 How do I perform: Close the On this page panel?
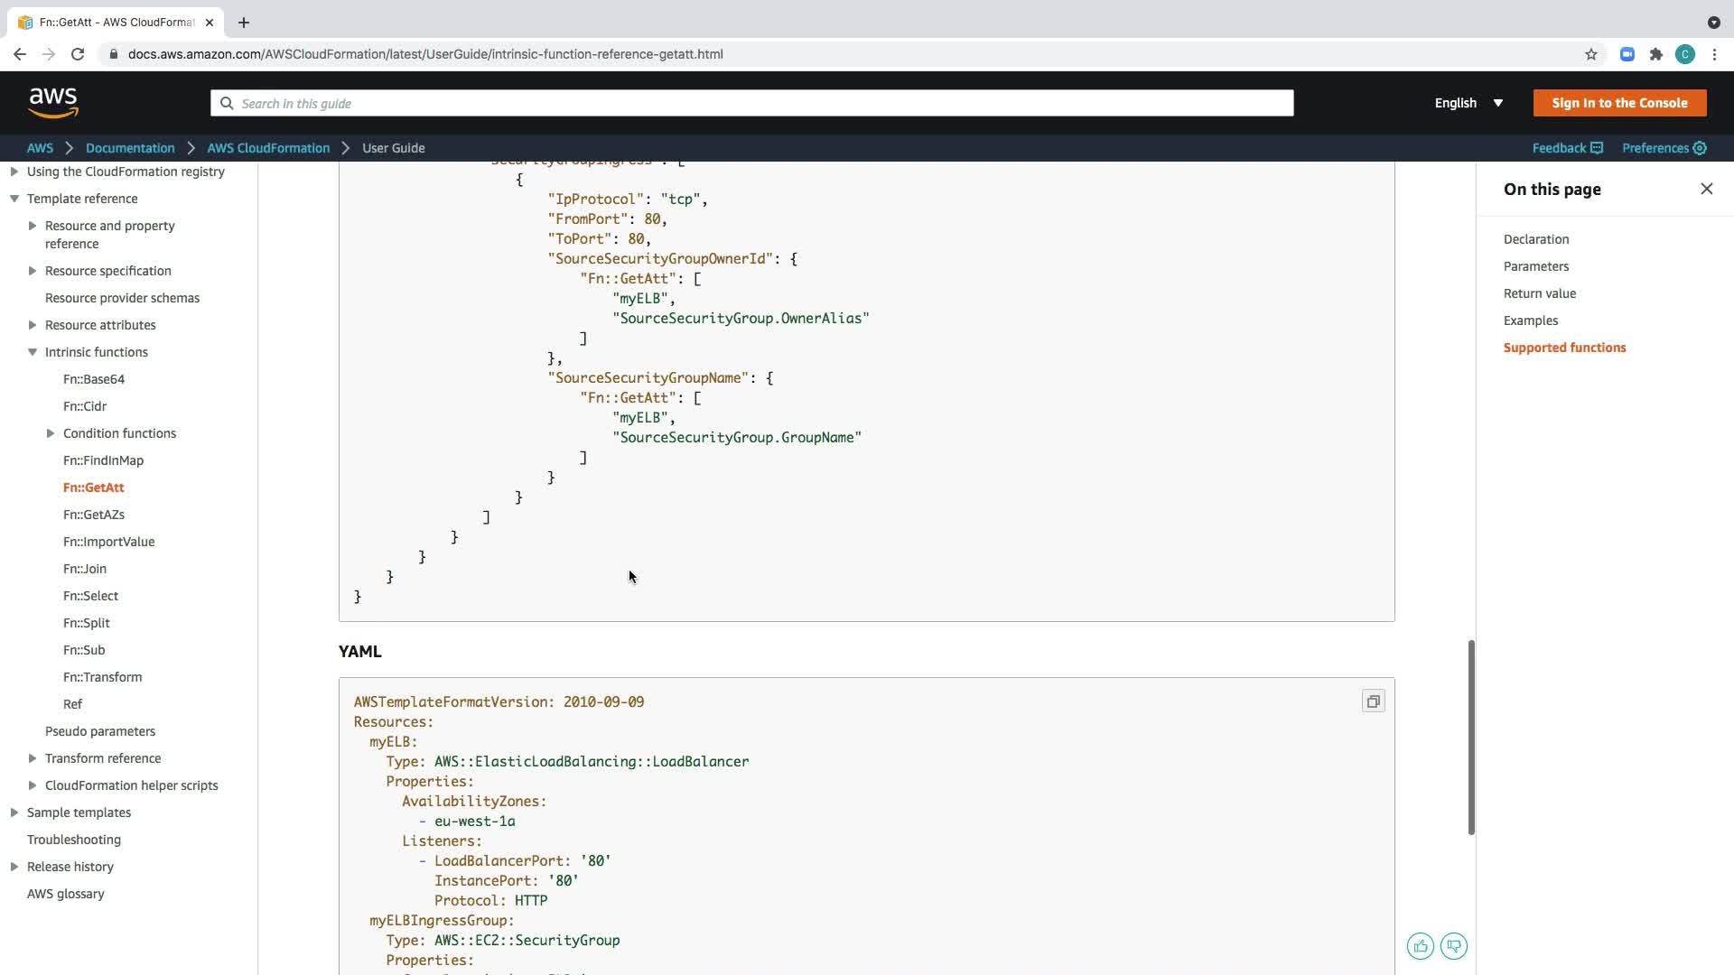pos(1706,189)
